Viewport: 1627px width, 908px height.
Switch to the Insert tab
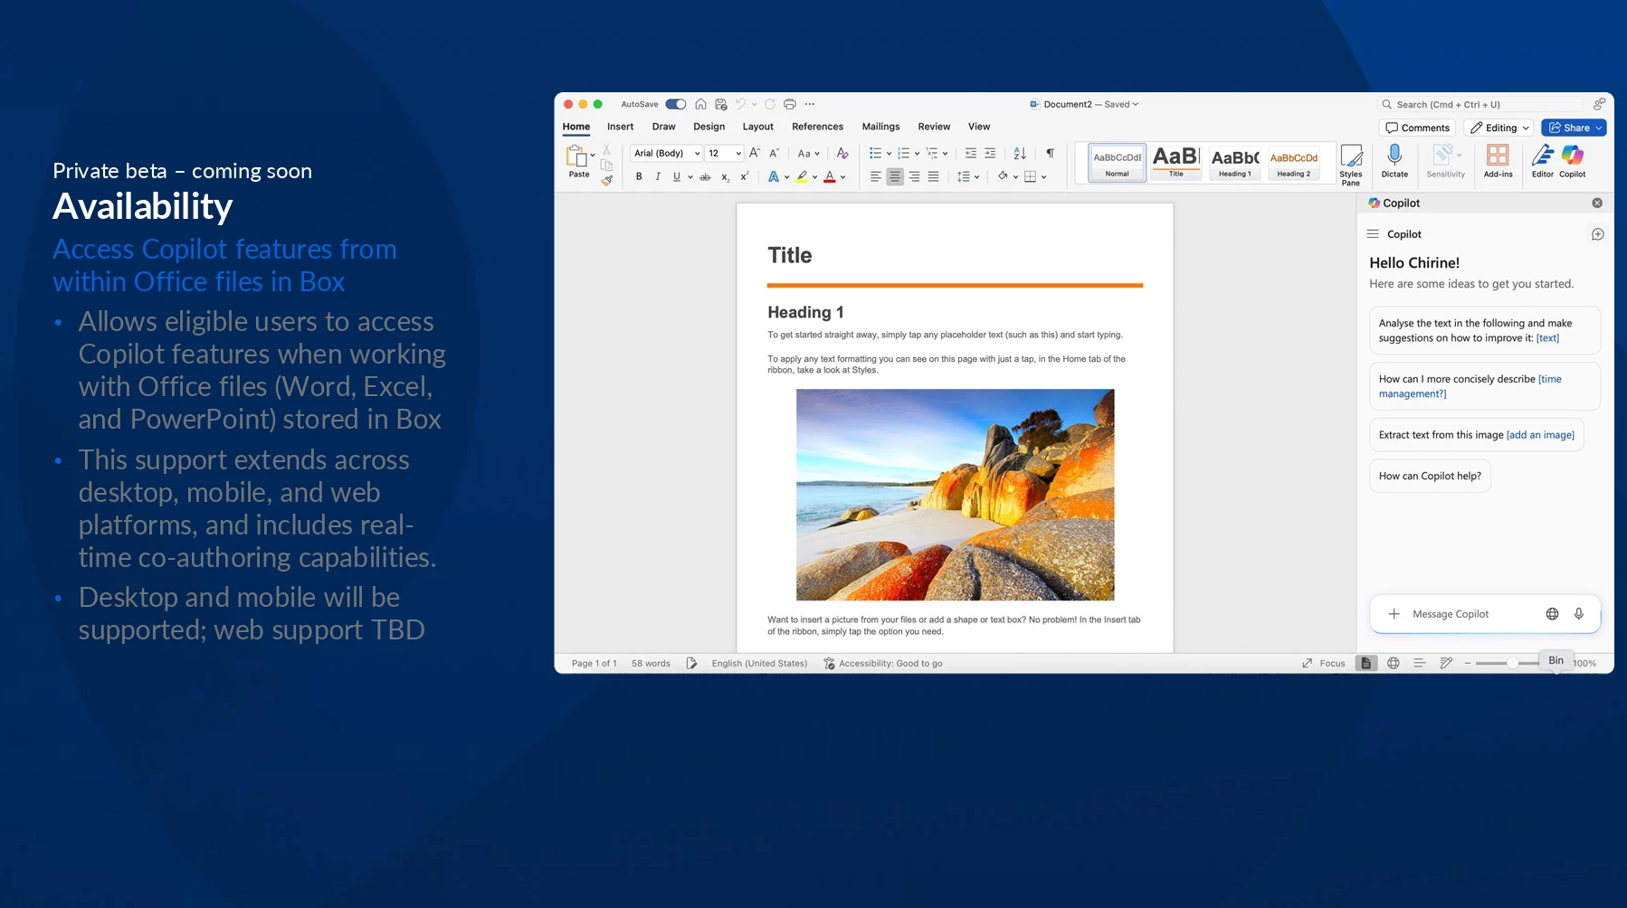click(x=620, y=127)
